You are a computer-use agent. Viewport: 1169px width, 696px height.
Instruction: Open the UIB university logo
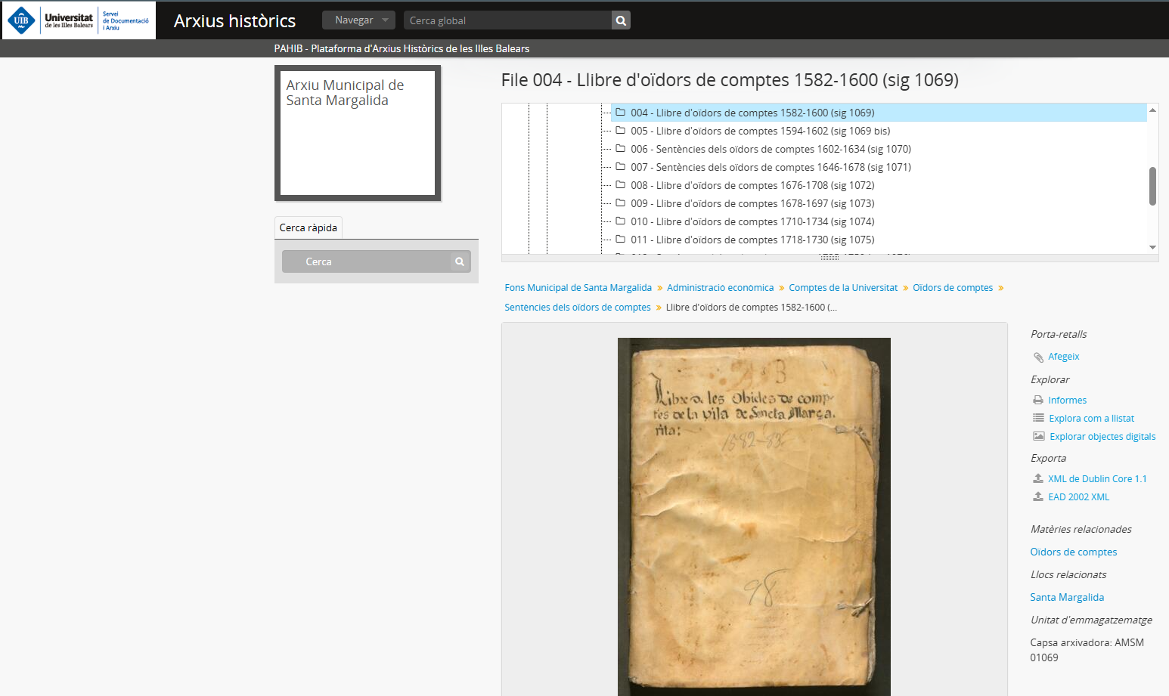tap(79, 20)
